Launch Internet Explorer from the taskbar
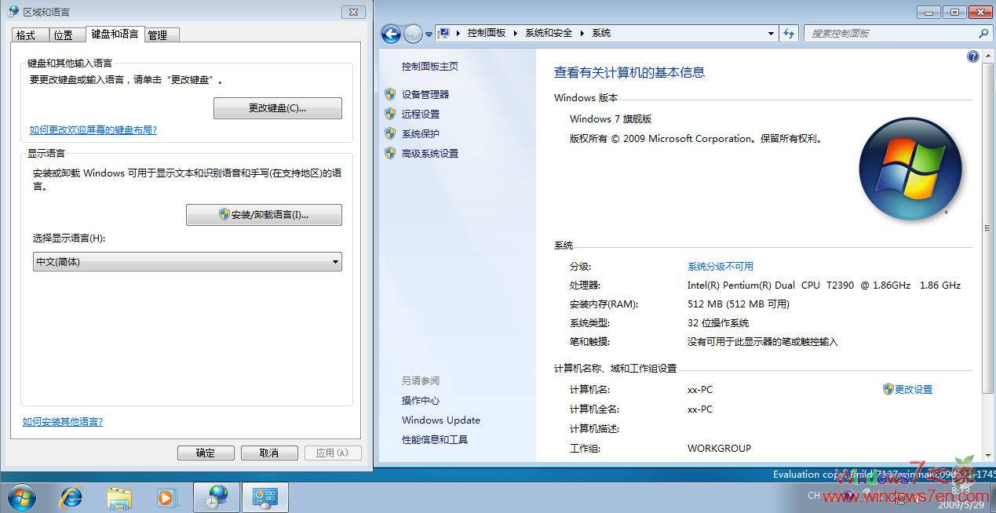Viewport: 996px width, 513px height. [x=70, y=496]
